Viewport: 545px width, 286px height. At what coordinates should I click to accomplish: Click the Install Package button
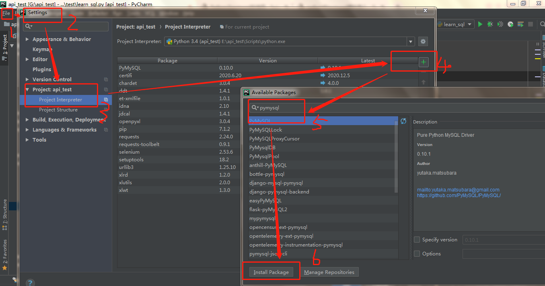pyautogui.click(x=271, y=272)
